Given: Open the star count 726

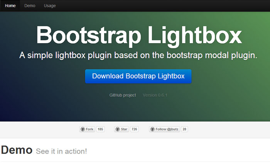Looking at the screenshot, I should [134, 129].
